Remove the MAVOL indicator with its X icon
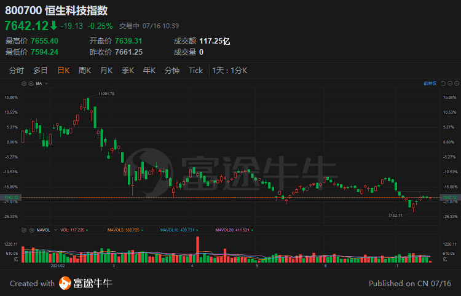Image resolution: width=461 pixels, height=296 pixels. tap(31, 230)
